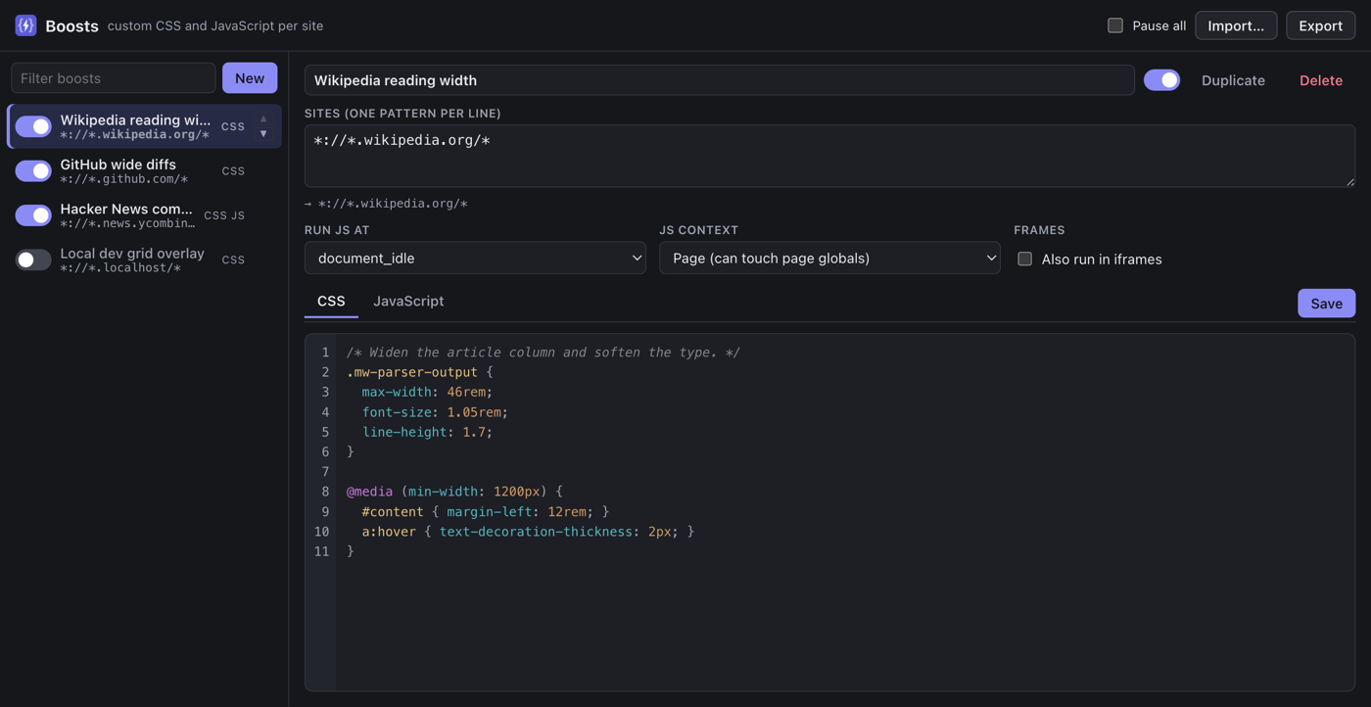Switch to the CSS tab

(331, 302)
